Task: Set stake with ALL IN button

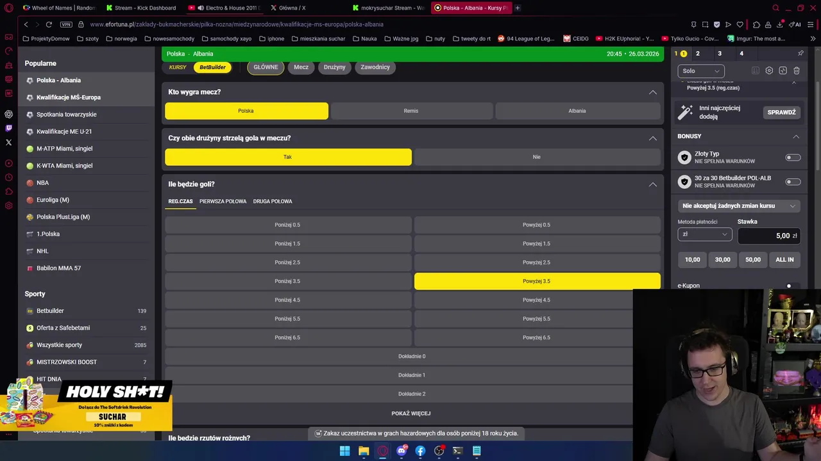Action: coord(784,259)
